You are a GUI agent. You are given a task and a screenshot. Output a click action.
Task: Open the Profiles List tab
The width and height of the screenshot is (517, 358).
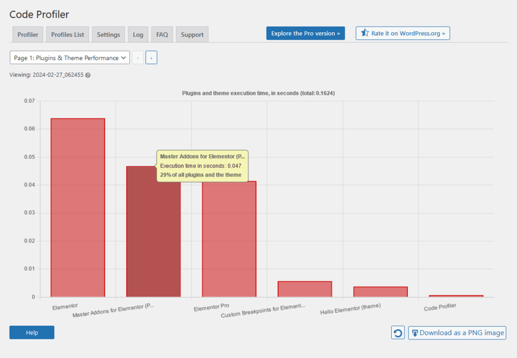(x=68, y=35)
